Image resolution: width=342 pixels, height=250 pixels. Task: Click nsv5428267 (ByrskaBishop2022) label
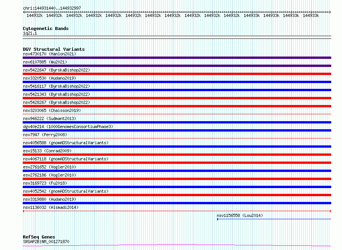coord(56,102)
